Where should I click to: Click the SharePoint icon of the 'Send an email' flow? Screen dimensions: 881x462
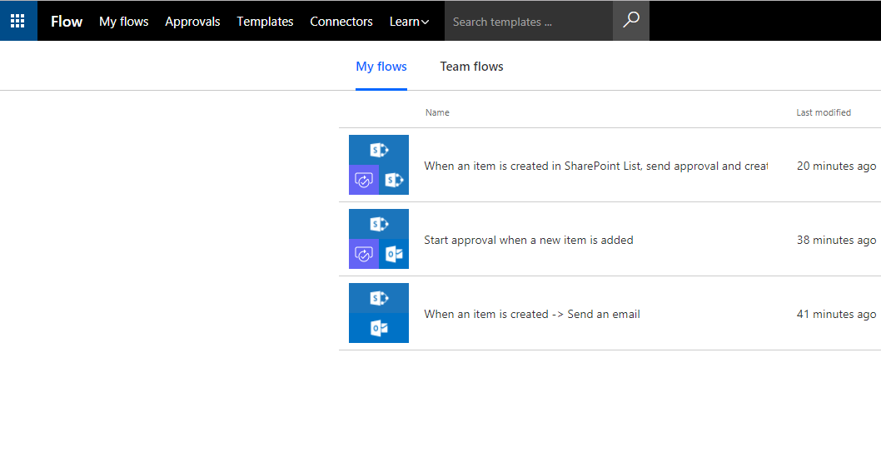(x=379, y=298)
